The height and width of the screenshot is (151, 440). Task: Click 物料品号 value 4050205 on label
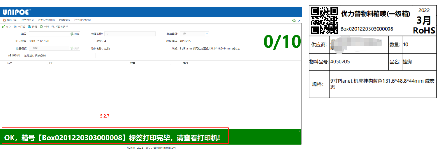click(340, 62)
